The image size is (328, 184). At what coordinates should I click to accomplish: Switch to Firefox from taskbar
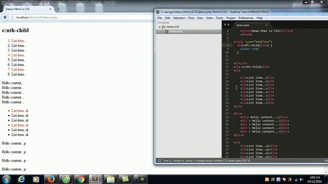tap(51, 179)
